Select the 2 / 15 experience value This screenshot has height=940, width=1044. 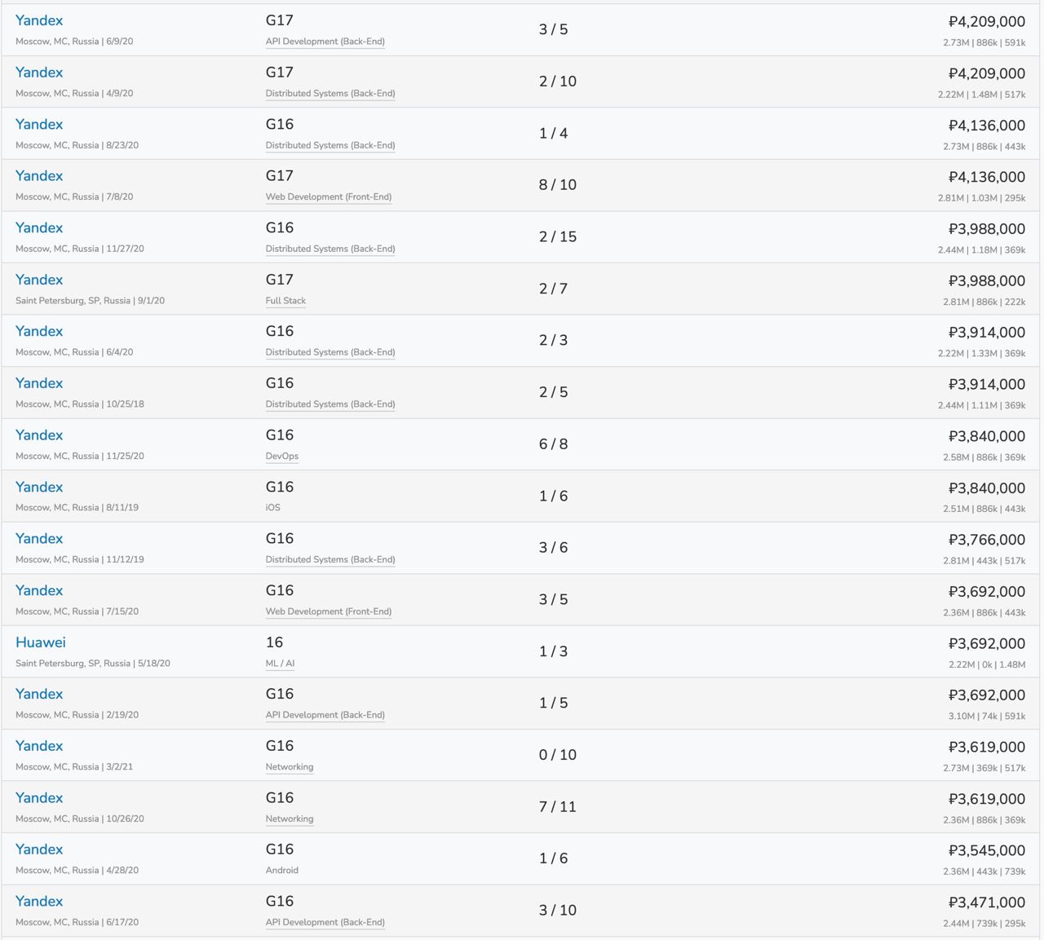(558, 236)
